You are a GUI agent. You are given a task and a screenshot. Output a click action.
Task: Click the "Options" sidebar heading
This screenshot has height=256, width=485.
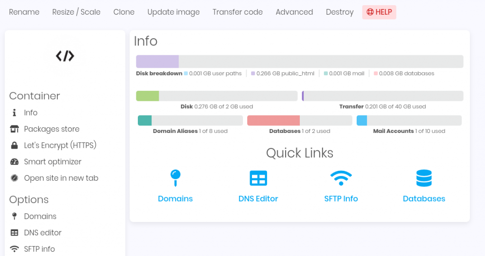coord(29,200)
